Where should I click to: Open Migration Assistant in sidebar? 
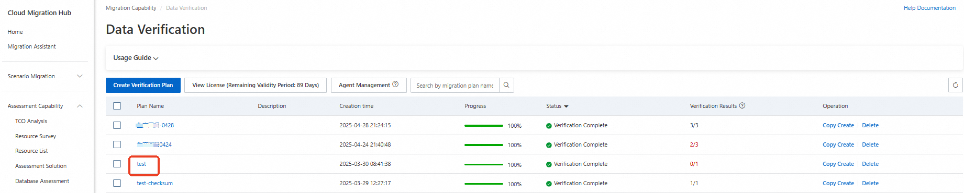point(31,46)
